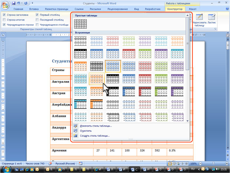This screenshot has height=173, width=230.
Task: Click the zoom in plus button
Action: [227, 164]
